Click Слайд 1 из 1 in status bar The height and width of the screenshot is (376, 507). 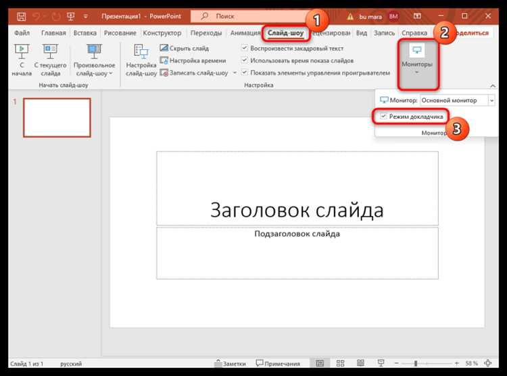coord(26,364)
